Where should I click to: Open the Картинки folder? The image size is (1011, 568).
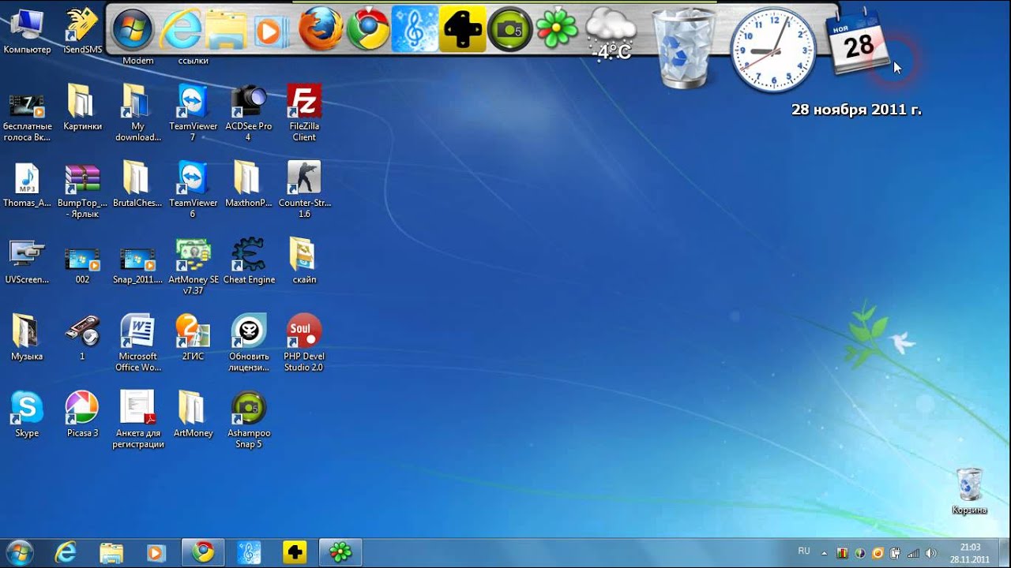coord(82,108)
